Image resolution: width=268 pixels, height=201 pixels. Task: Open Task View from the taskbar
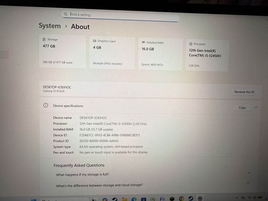pyautogui.click(x=95, y=200)
